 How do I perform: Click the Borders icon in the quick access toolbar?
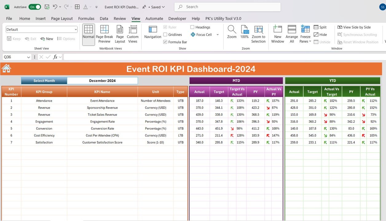point(77,7)
